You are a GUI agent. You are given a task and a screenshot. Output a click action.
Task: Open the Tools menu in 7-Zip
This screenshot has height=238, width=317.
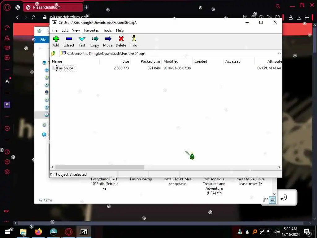click(107, 30)
